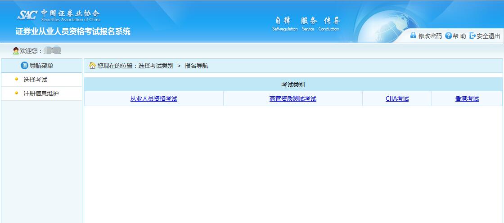Click the 证券业从业人员资格考试报名系统 title
The height and width of the screenshot is (223, 504).
pyautogui.click(x=73, y=31)
